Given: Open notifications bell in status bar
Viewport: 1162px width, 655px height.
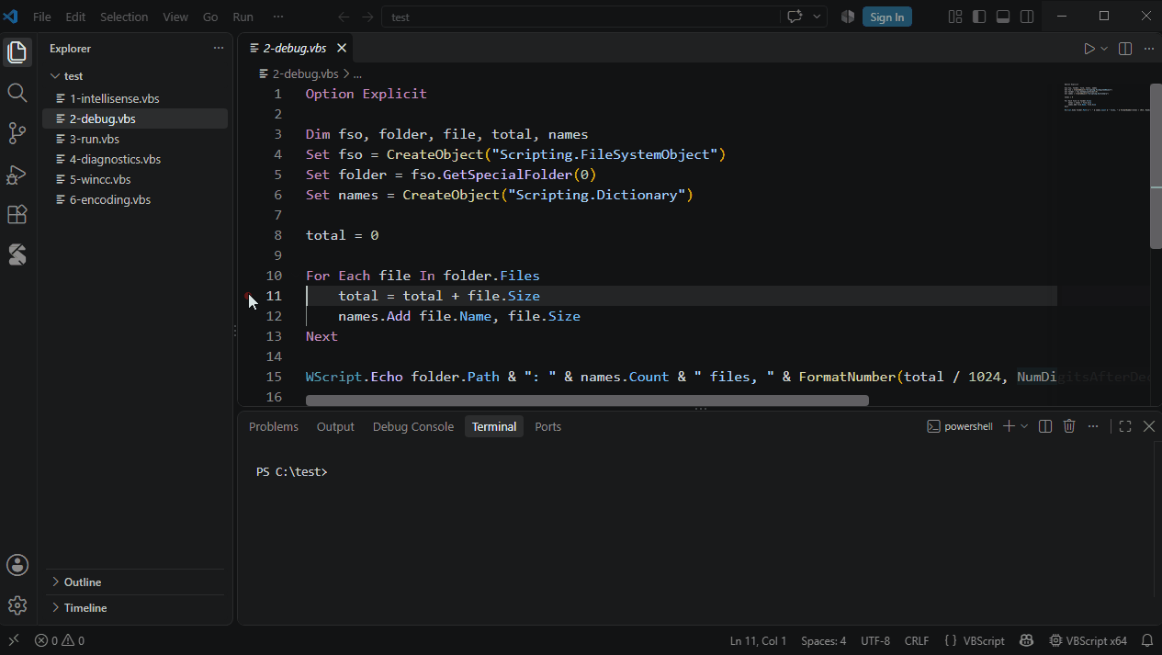Looking at the screenshot, I should pos(1147,641).
